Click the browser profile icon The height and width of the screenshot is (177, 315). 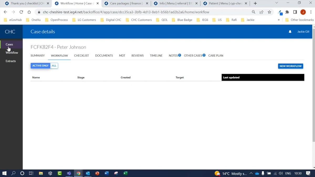(303, 12)
